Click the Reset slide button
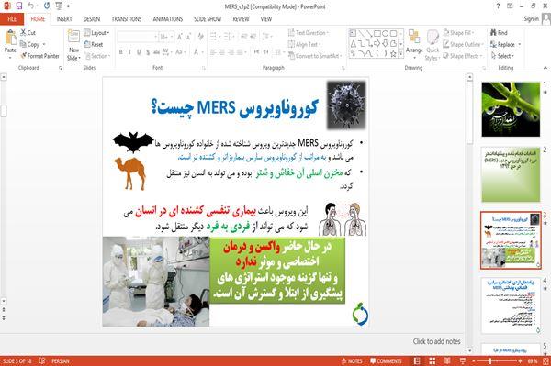Screen dimensions: 551x366 click(x=93, y=44)
